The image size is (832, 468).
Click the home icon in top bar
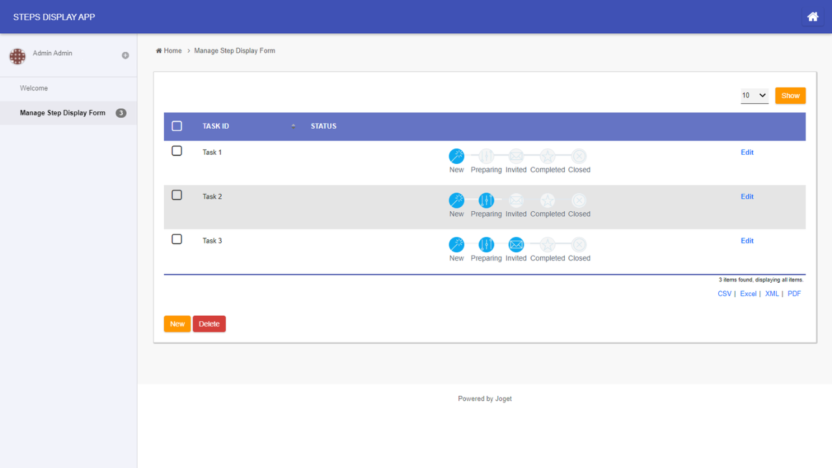[812, 17]
